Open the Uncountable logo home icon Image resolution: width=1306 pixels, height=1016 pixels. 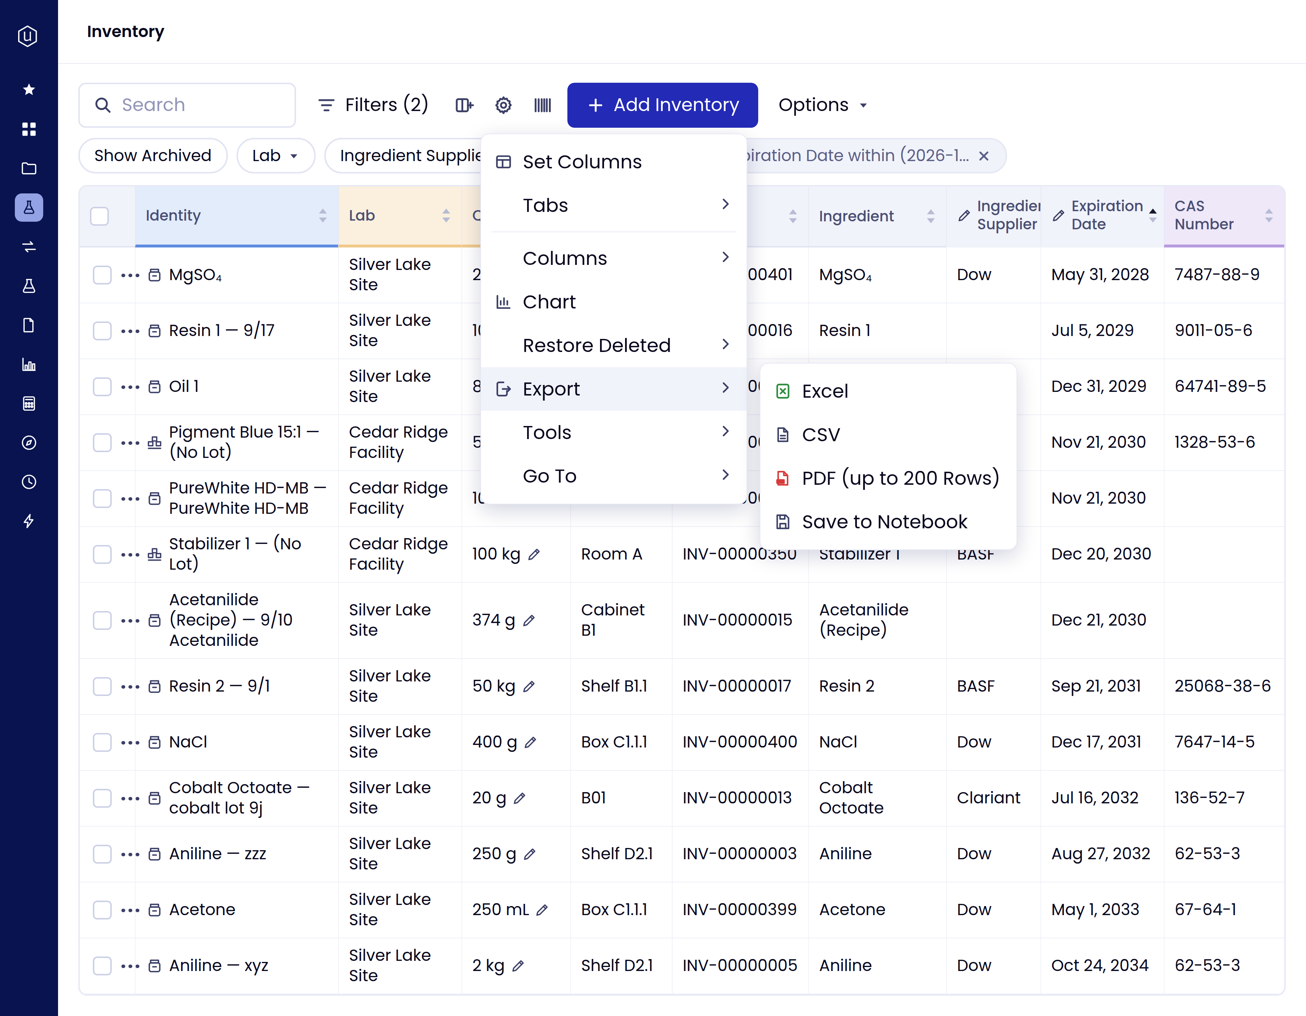click(x=28, y=36)
